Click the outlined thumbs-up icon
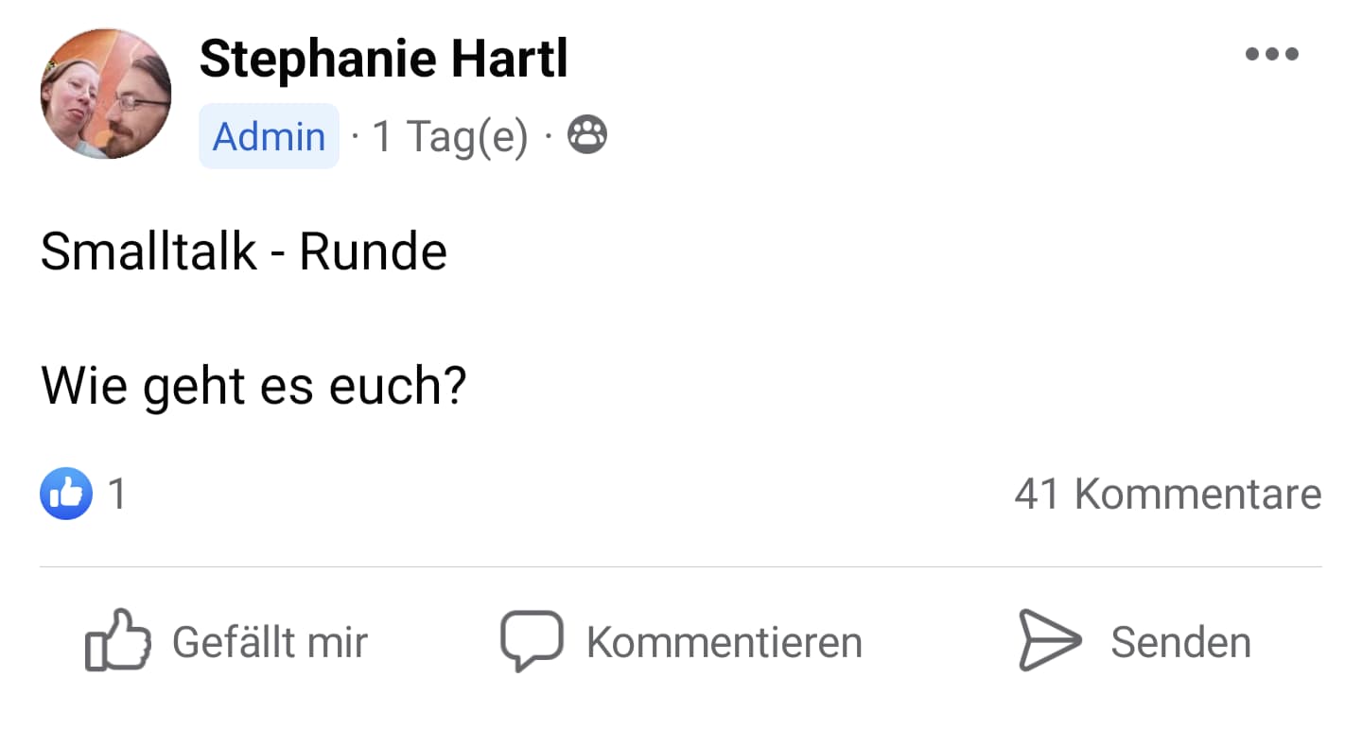The image size is (1362, 730). click(118, 641)
